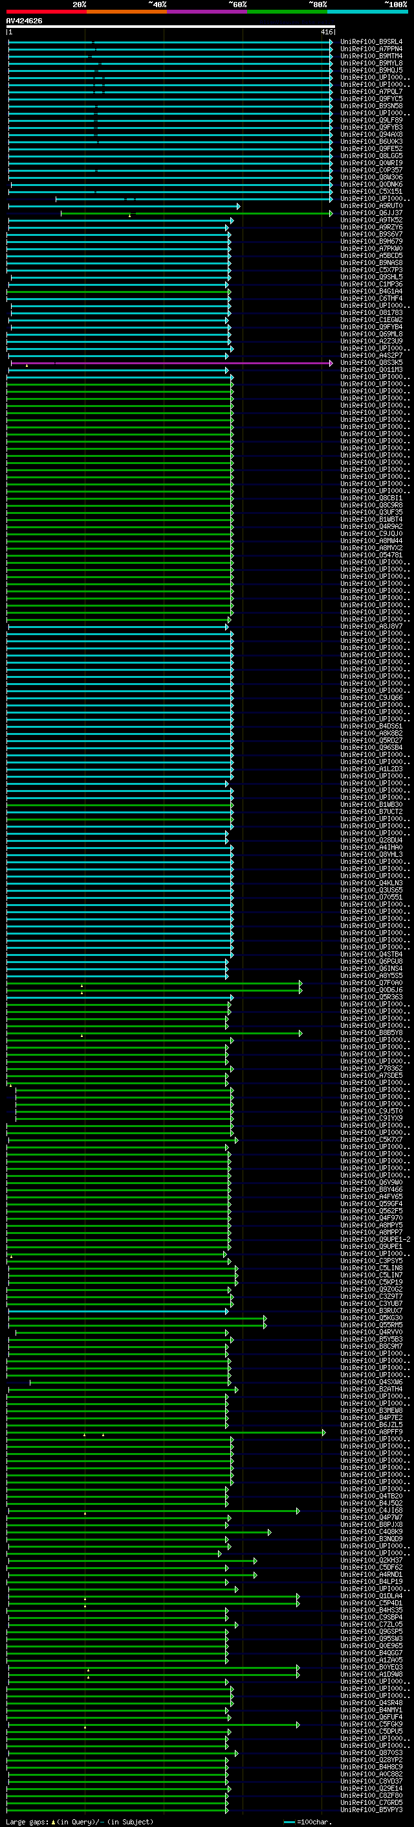Click hit label UniRef100_Q96SB4
Screen dimensions: 414x1827
click(x=371, y=747)
